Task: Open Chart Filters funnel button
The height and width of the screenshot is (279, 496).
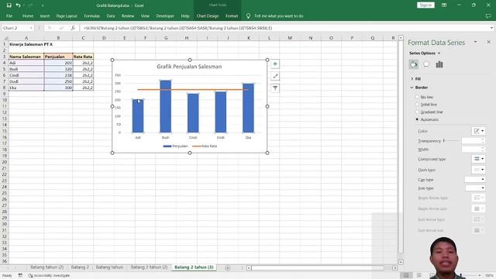Action: coord(275,88)
